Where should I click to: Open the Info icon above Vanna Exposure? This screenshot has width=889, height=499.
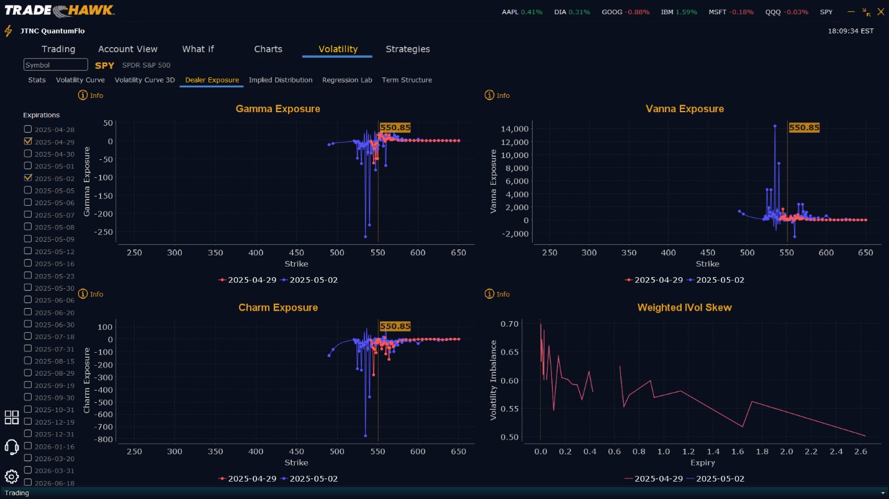489,95
